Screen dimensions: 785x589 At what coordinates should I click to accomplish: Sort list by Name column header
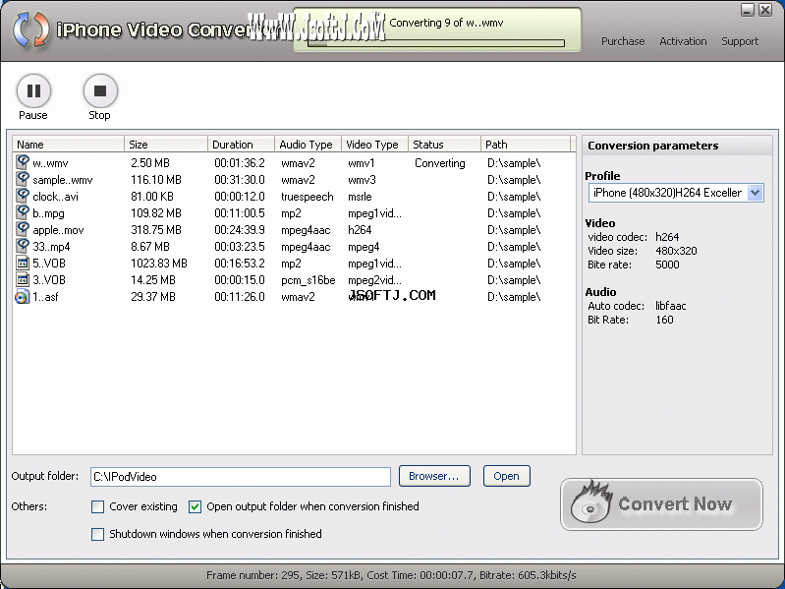68,145
